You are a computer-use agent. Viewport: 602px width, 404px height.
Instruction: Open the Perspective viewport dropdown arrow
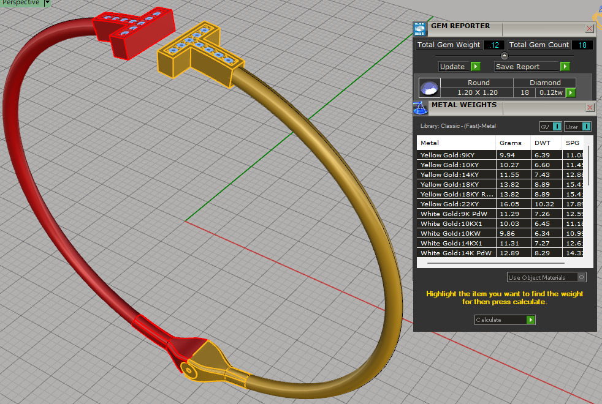coord(47,2)
